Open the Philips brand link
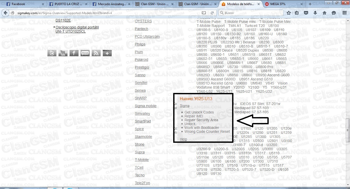Viewport: 350px width, 189px height. pos(140,44)
